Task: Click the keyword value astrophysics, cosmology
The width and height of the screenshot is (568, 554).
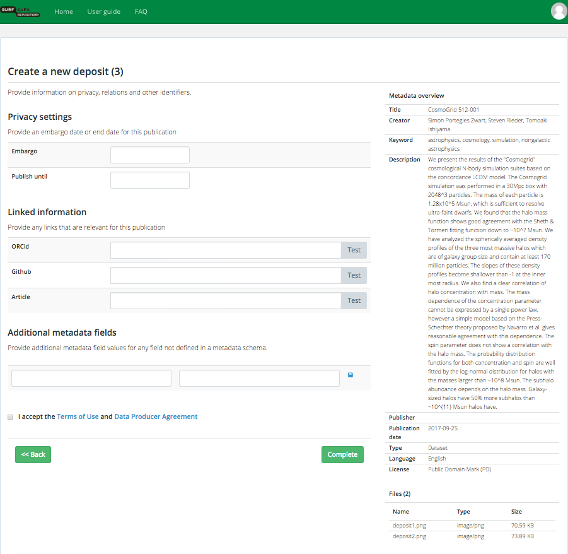Action: click(457, 140)
